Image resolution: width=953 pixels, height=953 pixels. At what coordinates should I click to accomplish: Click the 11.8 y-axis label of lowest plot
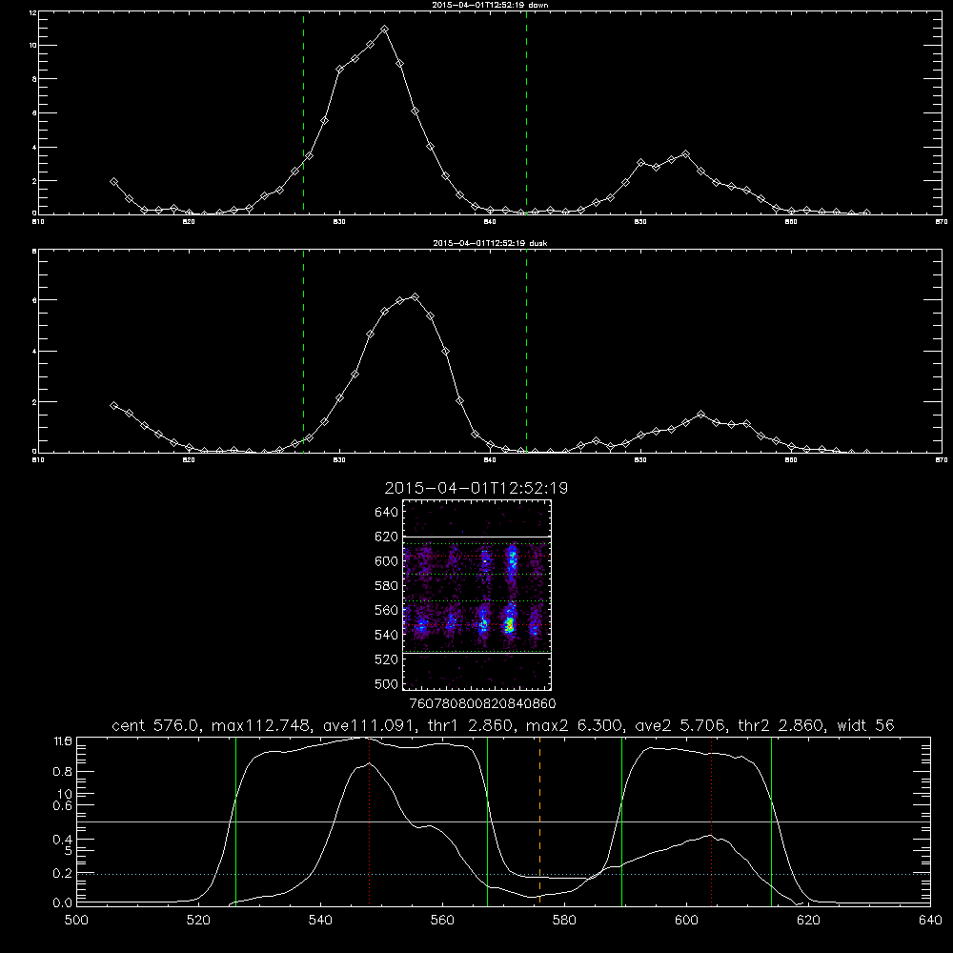pyautogui.click(x=63, y=741)
